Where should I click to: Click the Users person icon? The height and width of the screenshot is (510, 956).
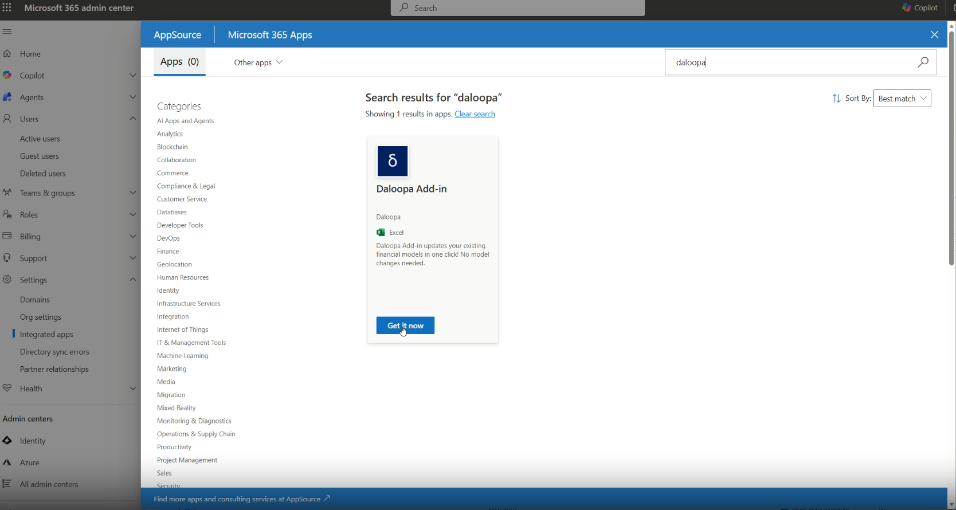7,119
